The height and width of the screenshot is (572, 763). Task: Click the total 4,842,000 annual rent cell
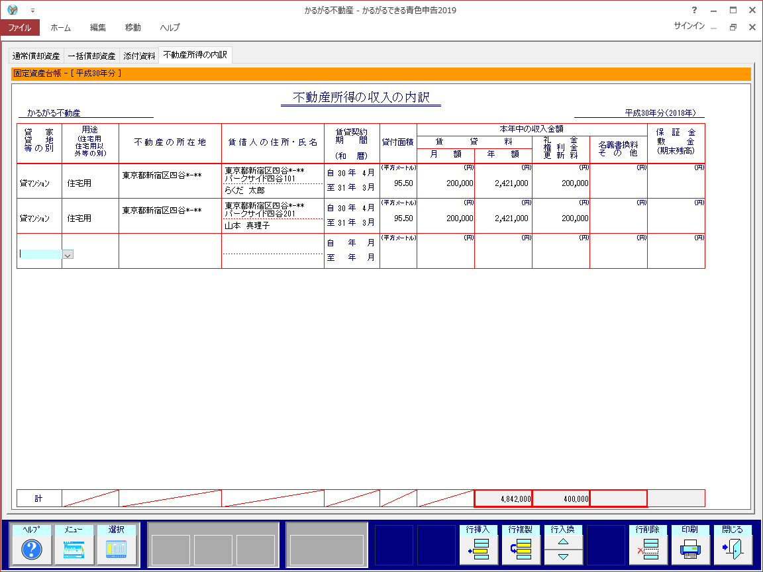pyautogui.click(x=503, y=499)
